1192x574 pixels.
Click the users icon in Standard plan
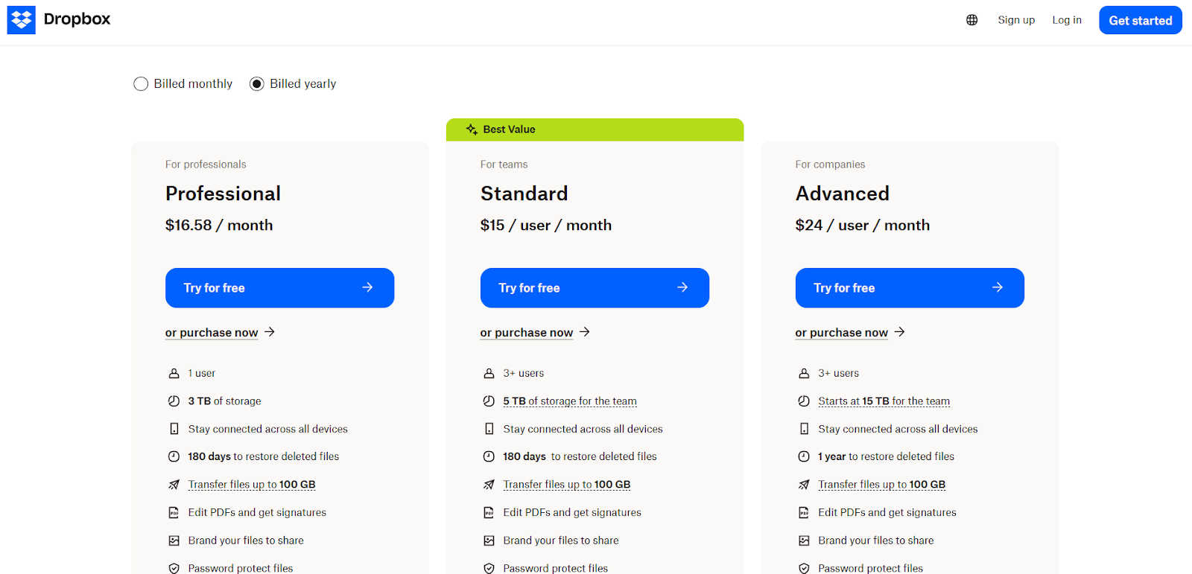coord(489,373)
